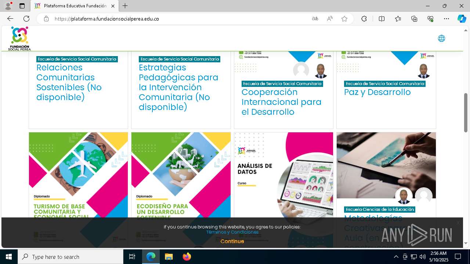Click category badge above Cooperación Internacional

(x=282, y=84)
